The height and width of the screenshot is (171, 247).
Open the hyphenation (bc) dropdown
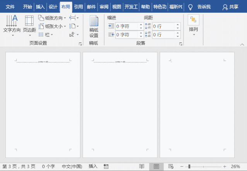click(74, 34)
